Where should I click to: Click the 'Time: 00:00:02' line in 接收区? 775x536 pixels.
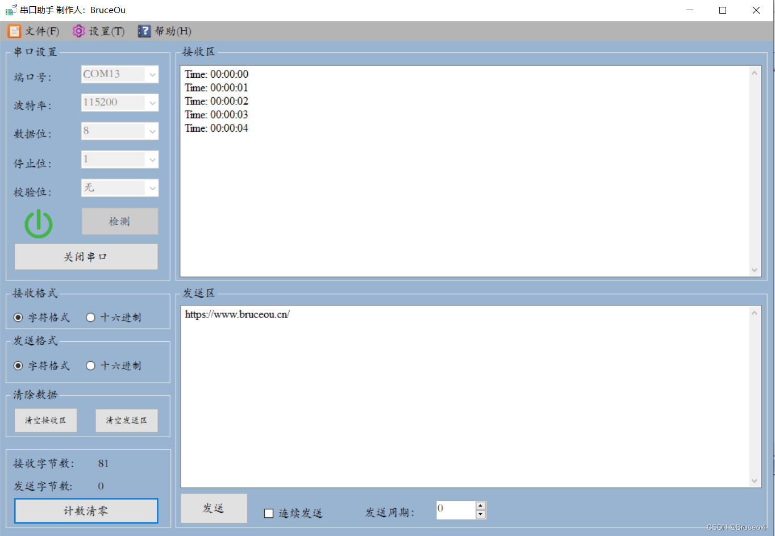[216, 101]
